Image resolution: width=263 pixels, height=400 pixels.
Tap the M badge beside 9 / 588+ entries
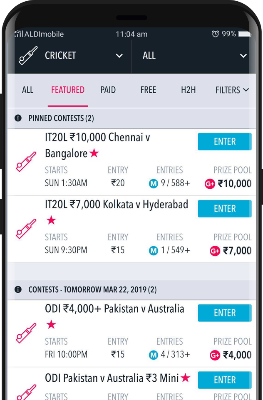click(153, 184)
